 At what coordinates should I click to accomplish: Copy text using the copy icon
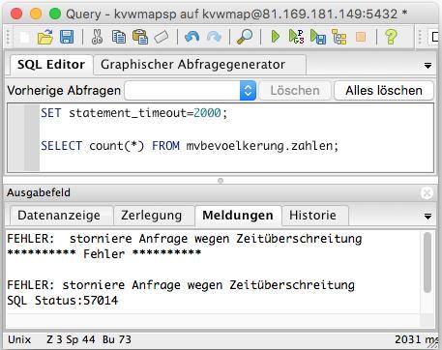tap(119, 37)
